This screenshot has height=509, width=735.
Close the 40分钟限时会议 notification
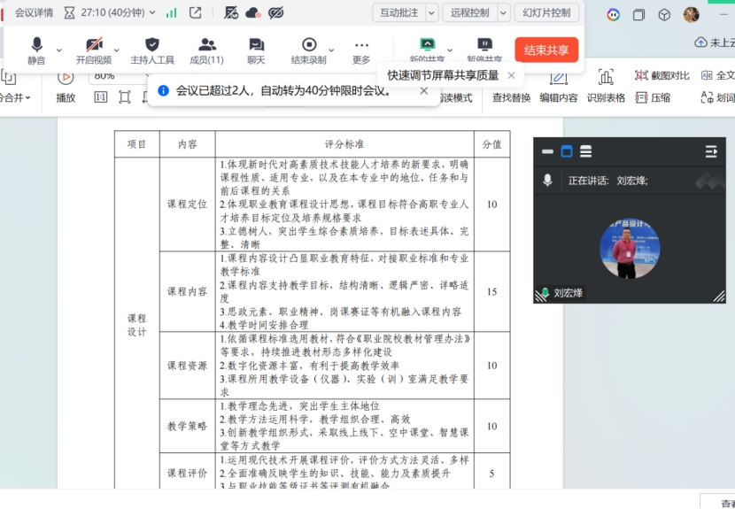[424, 90]
